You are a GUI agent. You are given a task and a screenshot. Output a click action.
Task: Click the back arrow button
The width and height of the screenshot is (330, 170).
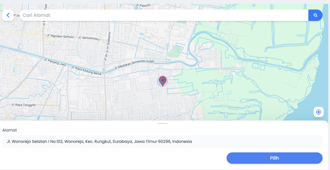coord(8,15)
